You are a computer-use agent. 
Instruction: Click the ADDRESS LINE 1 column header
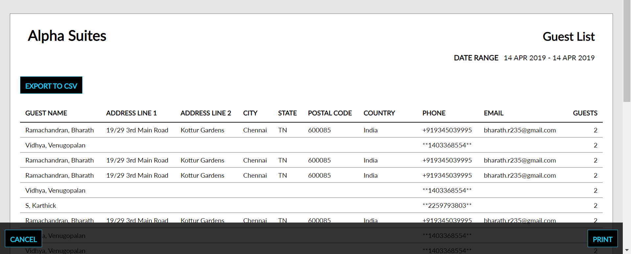click(x=131, y=113)
